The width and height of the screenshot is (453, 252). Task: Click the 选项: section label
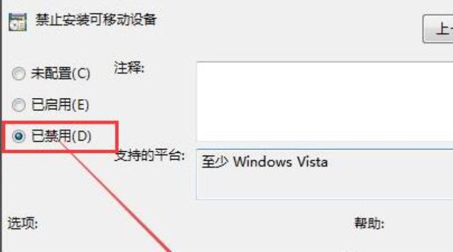click(23, 223)
